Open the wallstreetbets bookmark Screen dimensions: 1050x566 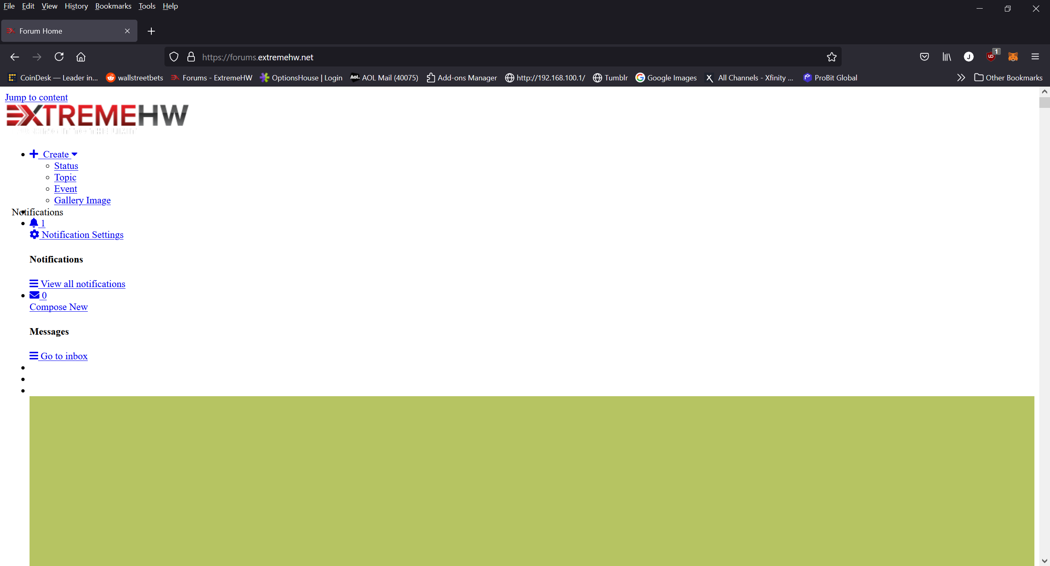(135, 78)
